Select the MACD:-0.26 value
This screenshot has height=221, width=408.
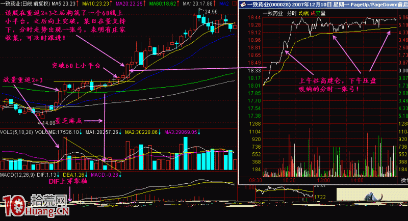pos(105,175)
